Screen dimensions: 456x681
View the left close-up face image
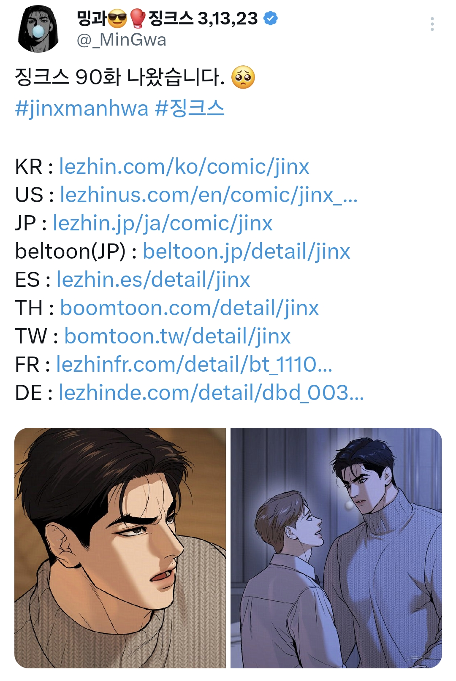(x=120, y=548)
